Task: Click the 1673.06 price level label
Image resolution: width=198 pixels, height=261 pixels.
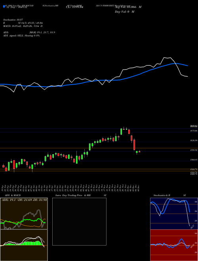Action: coord(194,131)
